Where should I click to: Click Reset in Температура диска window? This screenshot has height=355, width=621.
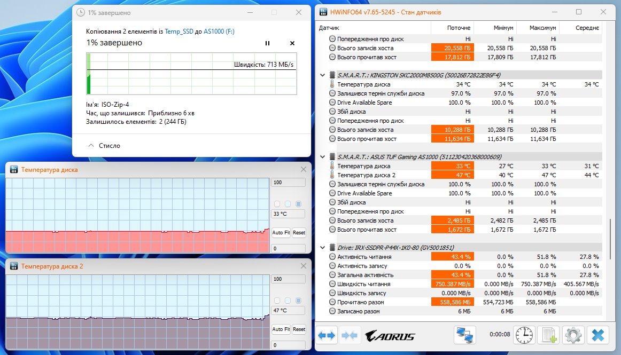(299, 233)
